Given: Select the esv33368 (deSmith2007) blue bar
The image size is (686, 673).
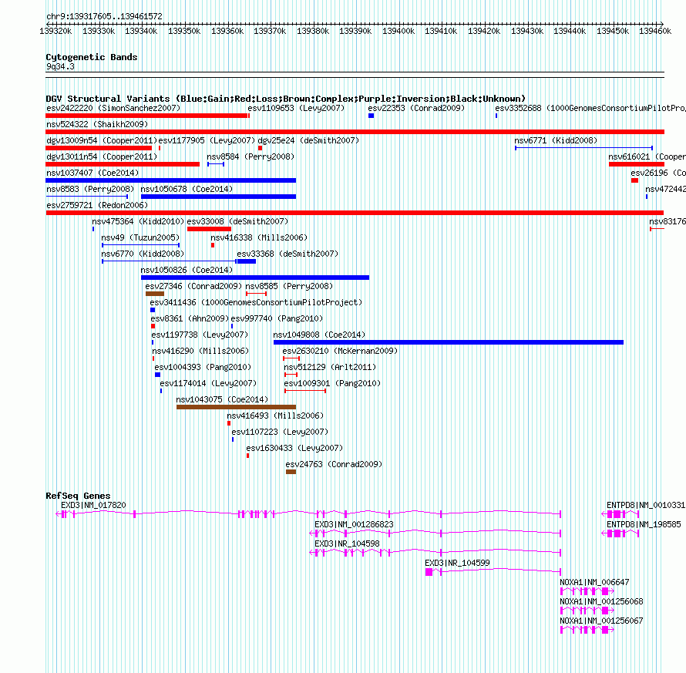Looking at the screenshot, I should (247, 261).
